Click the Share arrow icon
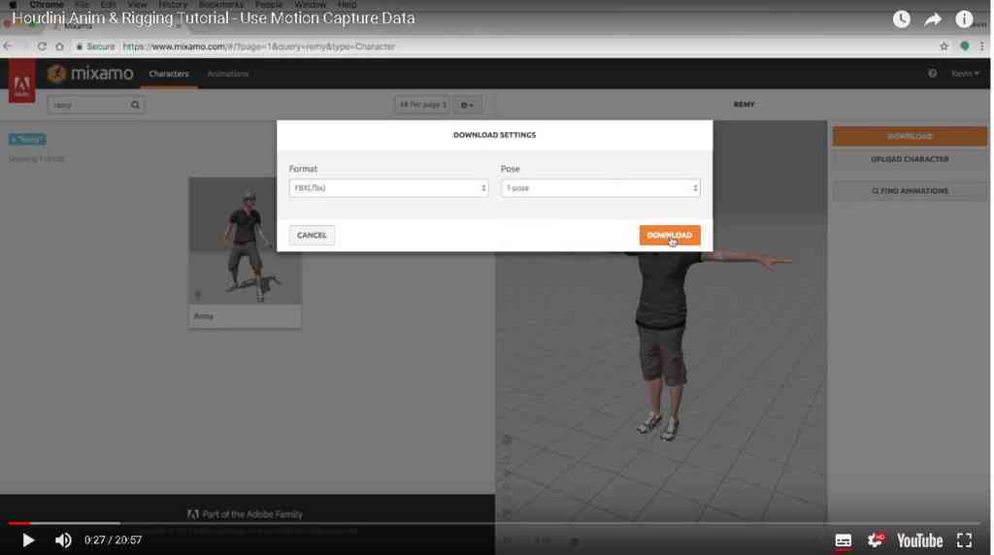This screenshot has height=555, width=994. 933,19
